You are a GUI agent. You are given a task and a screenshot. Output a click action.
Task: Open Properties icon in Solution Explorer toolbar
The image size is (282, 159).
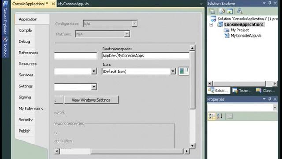point(212,11)
